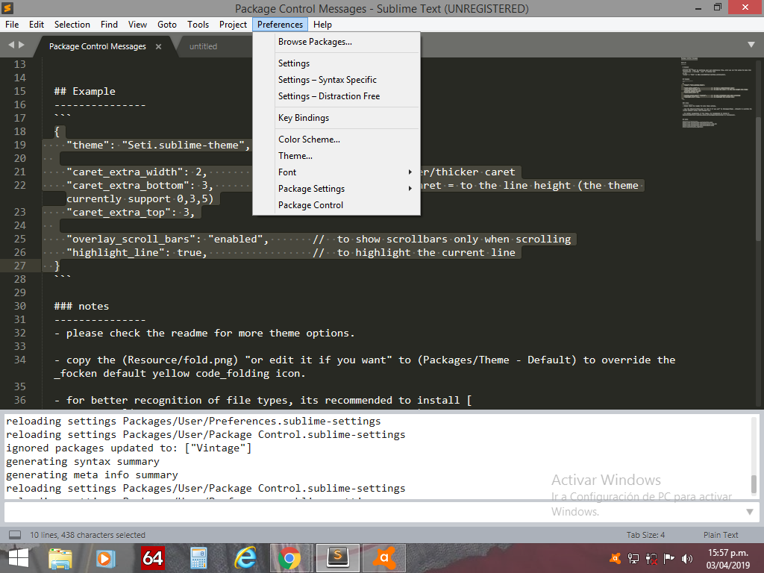The width and height of the screenshot is (764, 573).
Task: Select Color Scheme... from Preferences menu
Action: pyautogui.click(x=309, y=140)
